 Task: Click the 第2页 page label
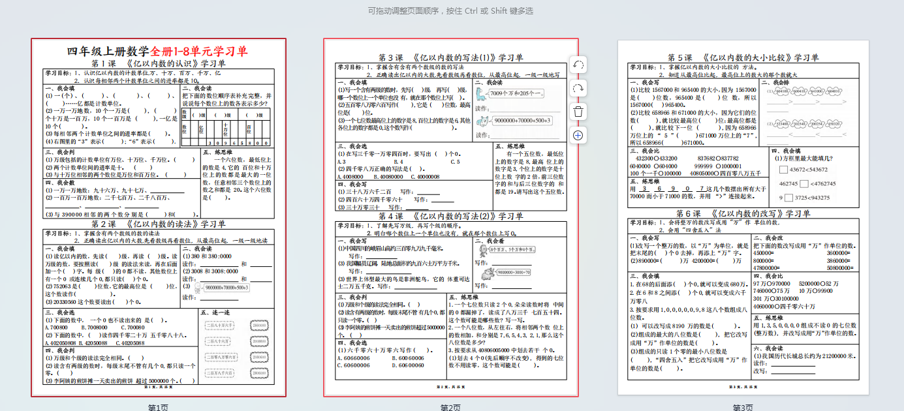point(450,407)
